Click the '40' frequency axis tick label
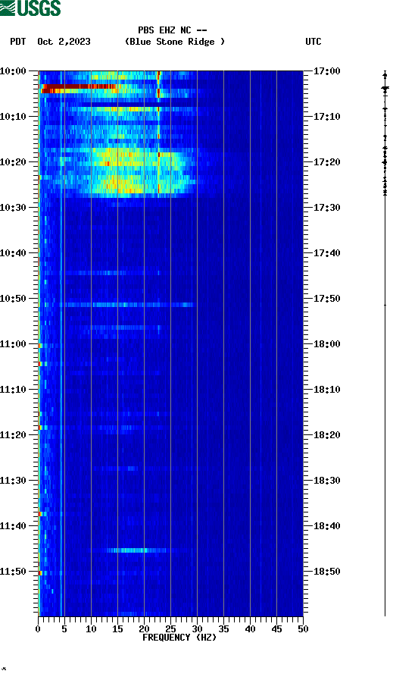This screenshot has width=418, height=677. point(250,629)
